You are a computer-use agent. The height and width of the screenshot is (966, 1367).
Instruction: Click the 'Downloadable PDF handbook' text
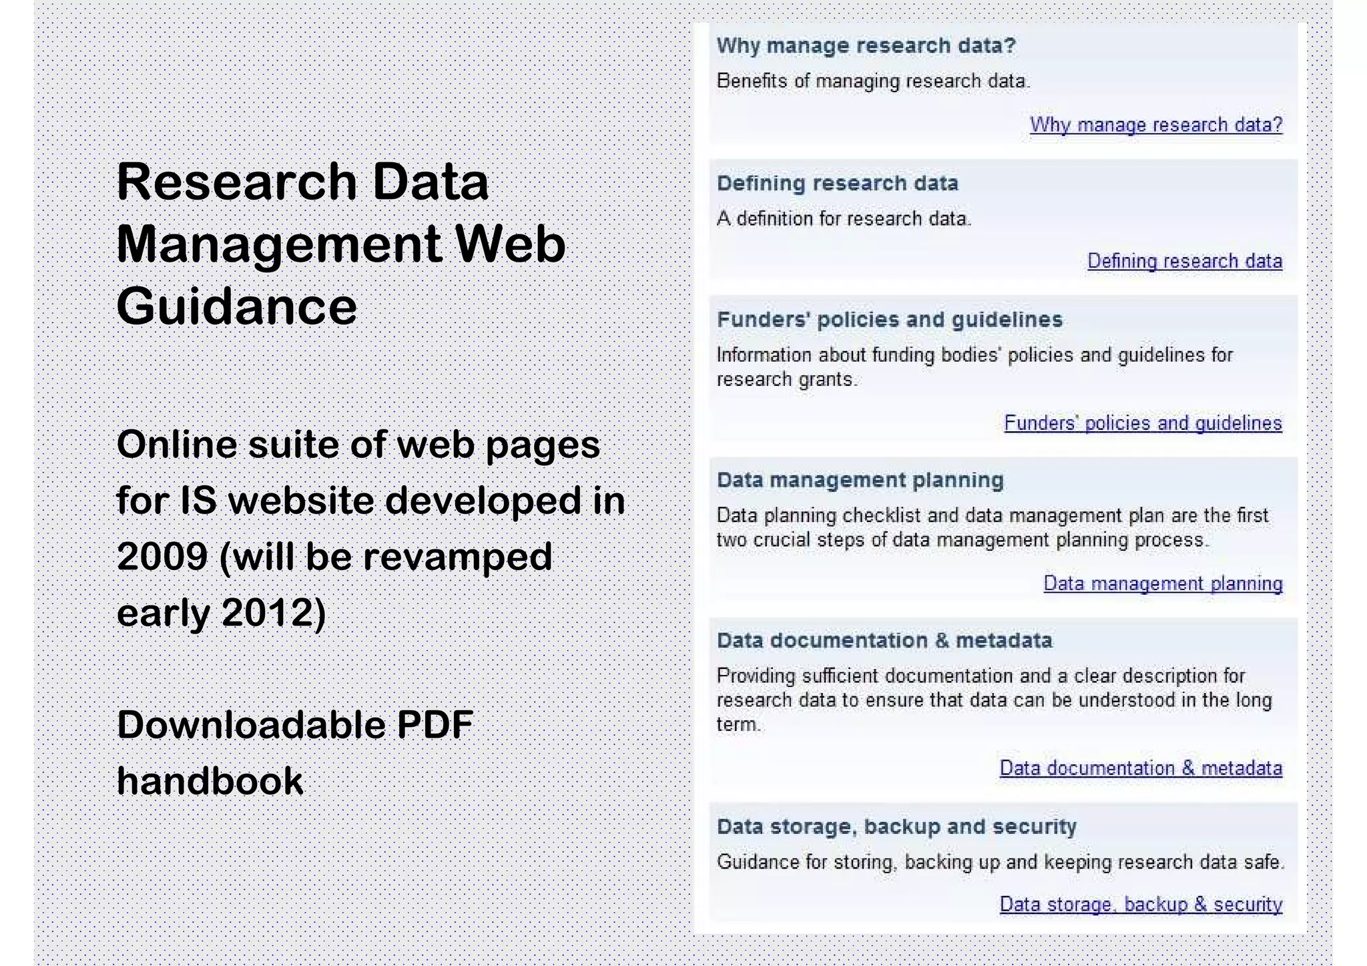click(294, 752)
